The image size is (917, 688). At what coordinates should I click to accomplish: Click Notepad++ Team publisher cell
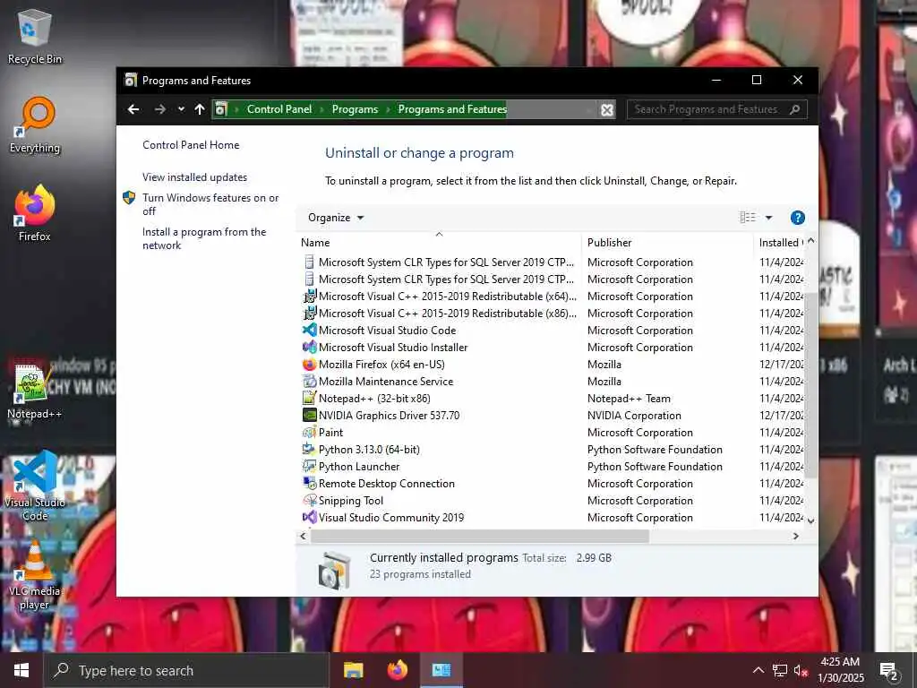click(x=629, y=399)
